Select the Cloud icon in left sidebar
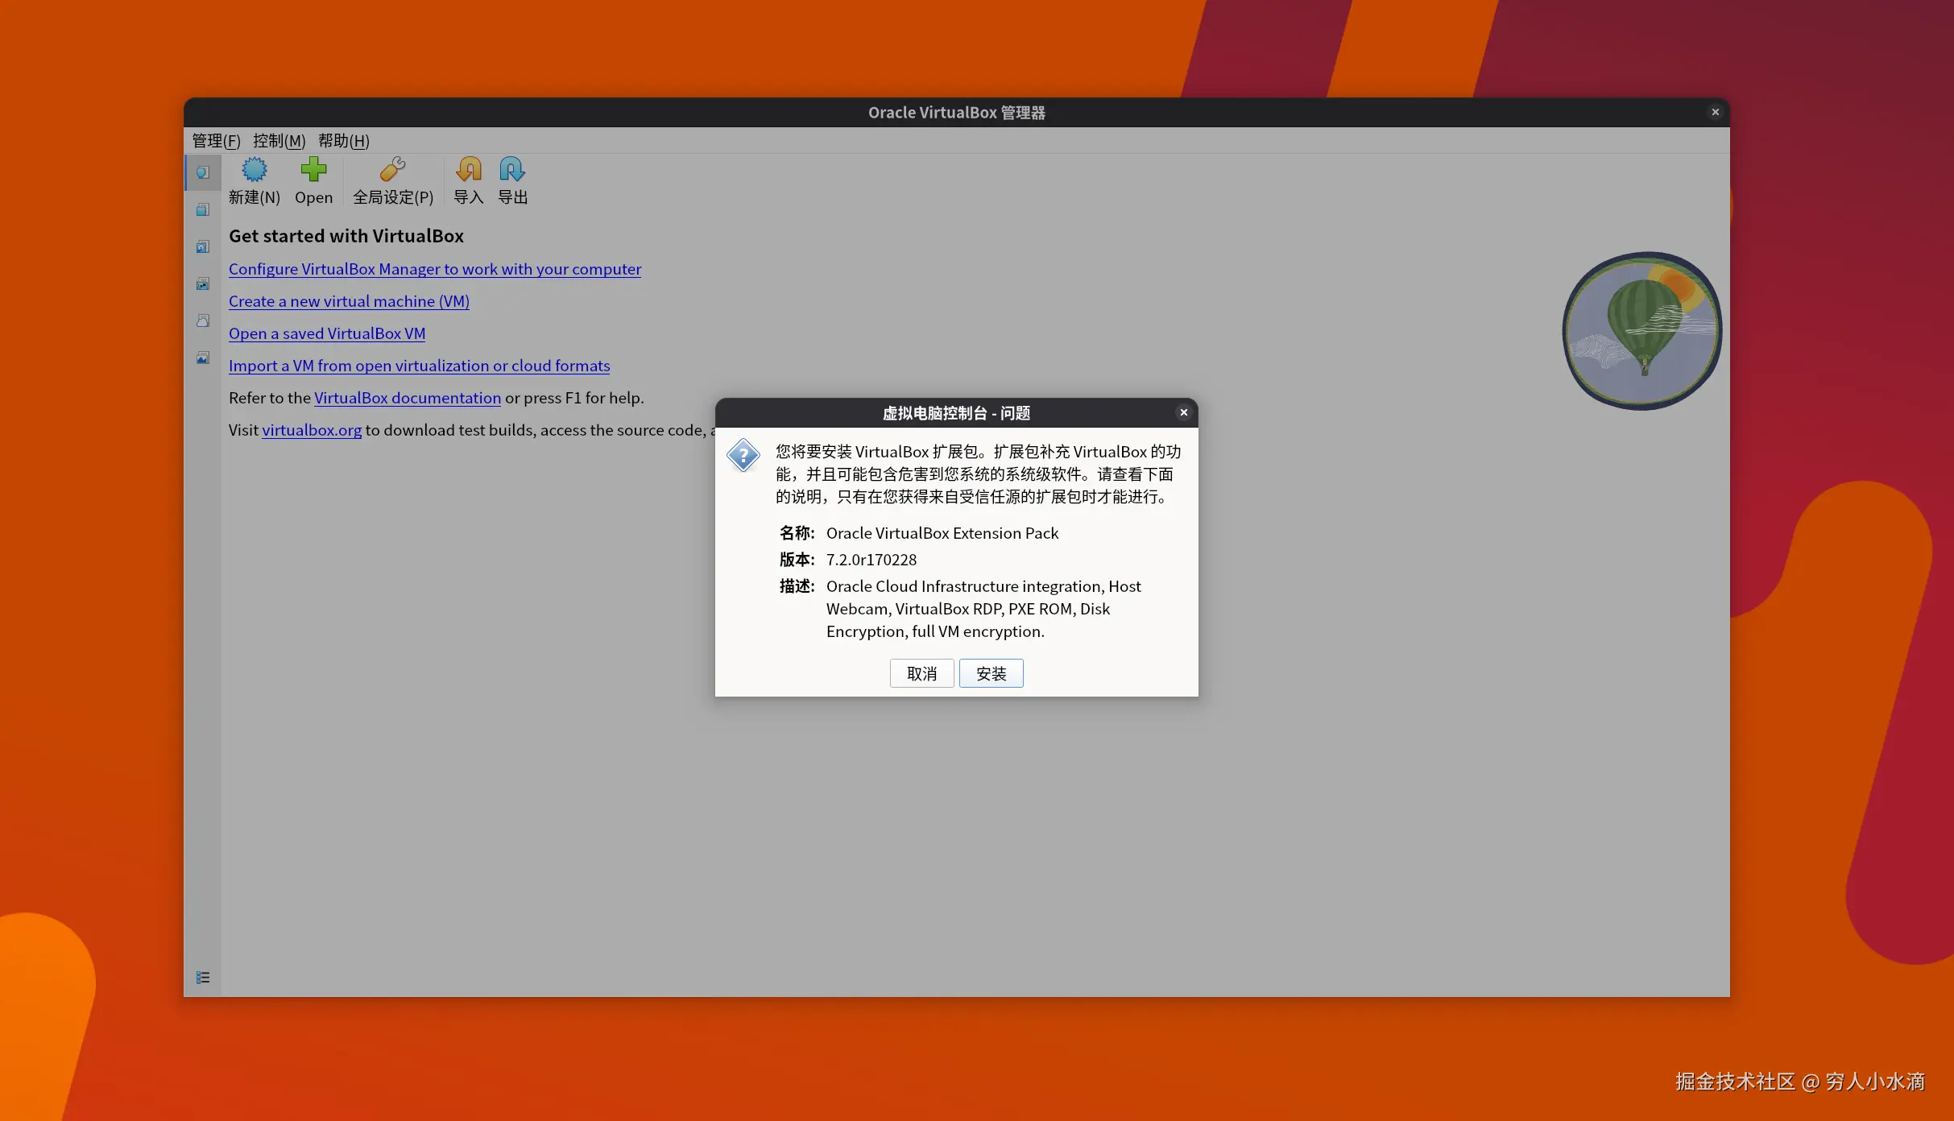 203,321
